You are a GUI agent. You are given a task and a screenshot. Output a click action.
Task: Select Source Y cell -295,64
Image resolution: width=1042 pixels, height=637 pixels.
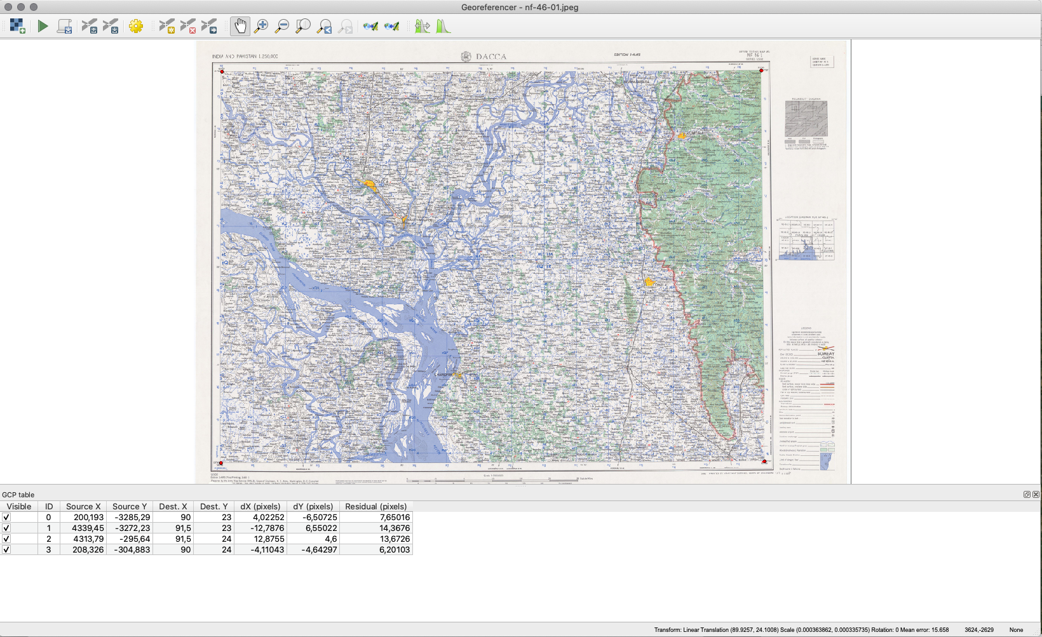(x=130, y=539)
